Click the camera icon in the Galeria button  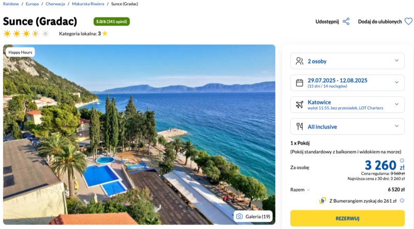pyautogui.click(x=240, y=217)
